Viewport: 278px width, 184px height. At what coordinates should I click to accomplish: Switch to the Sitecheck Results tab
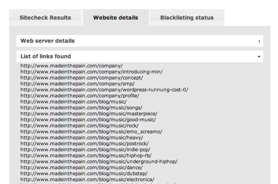click(45, 18)
